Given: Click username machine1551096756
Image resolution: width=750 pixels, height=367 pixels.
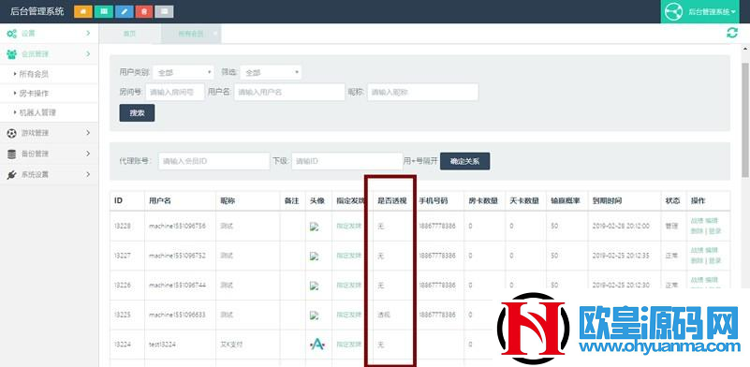Looking at the screenshot, I should [x=178, y=226].
